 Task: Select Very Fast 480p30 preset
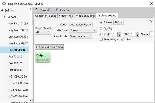tap(18, 43)
